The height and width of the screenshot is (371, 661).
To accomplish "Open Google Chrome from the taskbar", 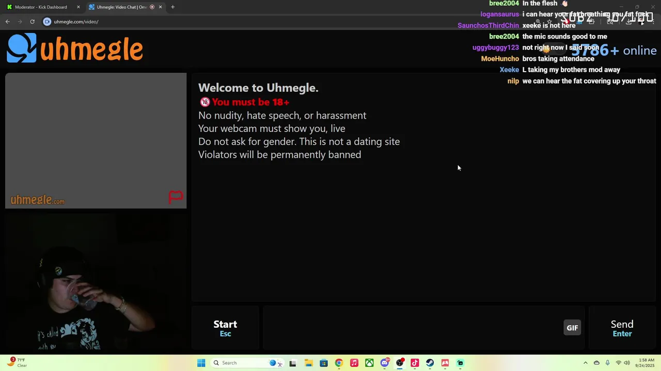I will tap(339, 363).
